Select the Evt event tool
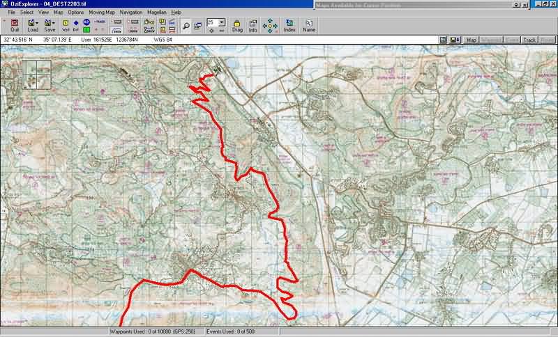This screenshot has height=337, width=558. pos(76,26)
